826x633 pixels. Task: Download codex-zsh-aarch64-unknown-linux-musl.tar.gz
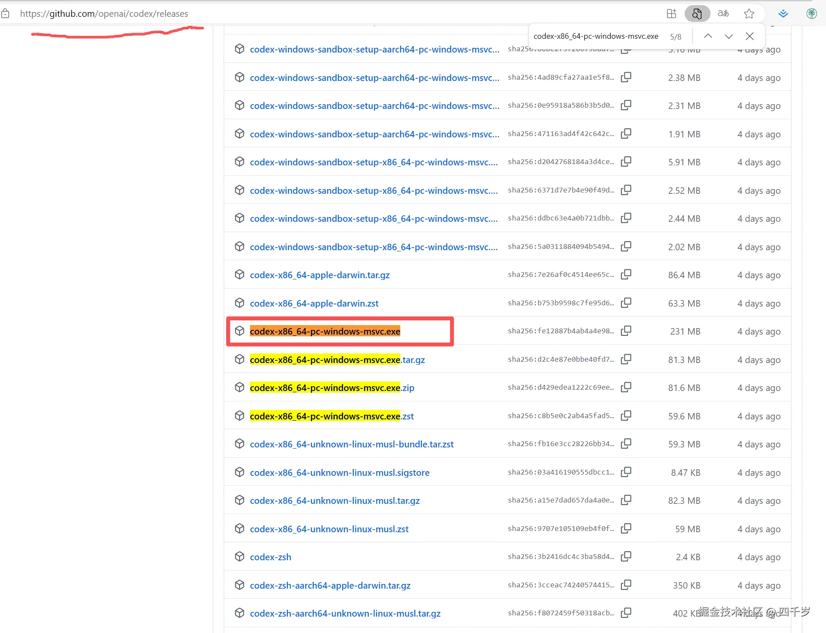click(x=345, y=613)
